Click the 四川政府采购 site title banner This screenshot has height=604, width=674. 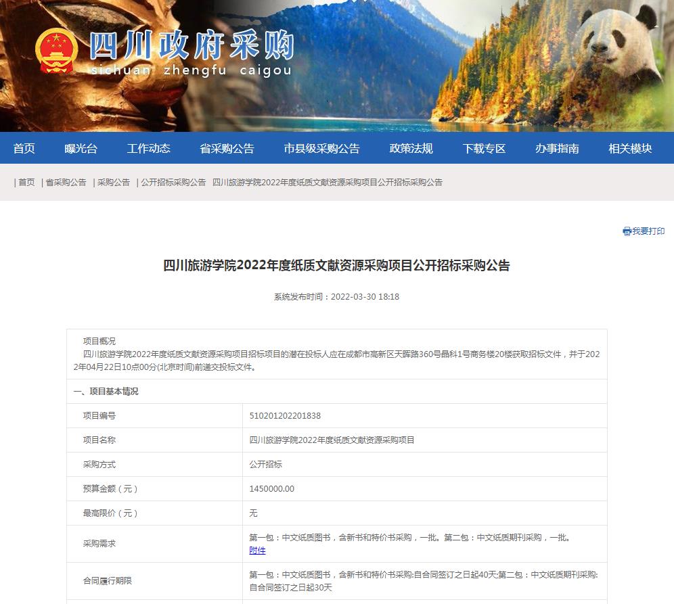(192, 45)
